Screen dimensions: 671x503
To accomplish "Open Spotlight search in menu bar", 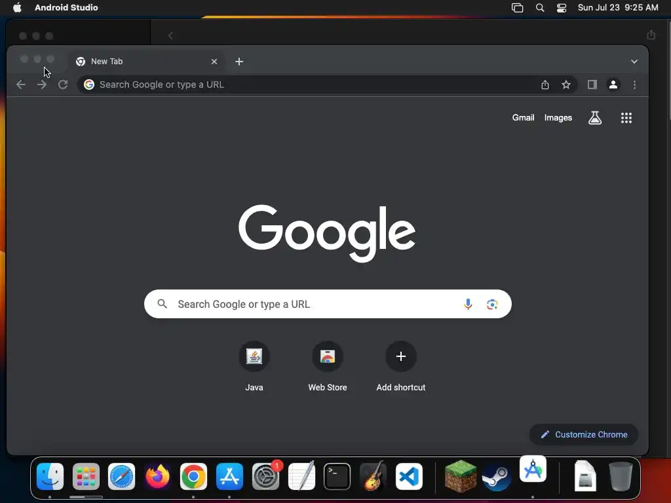I will [x=540, y=8].
